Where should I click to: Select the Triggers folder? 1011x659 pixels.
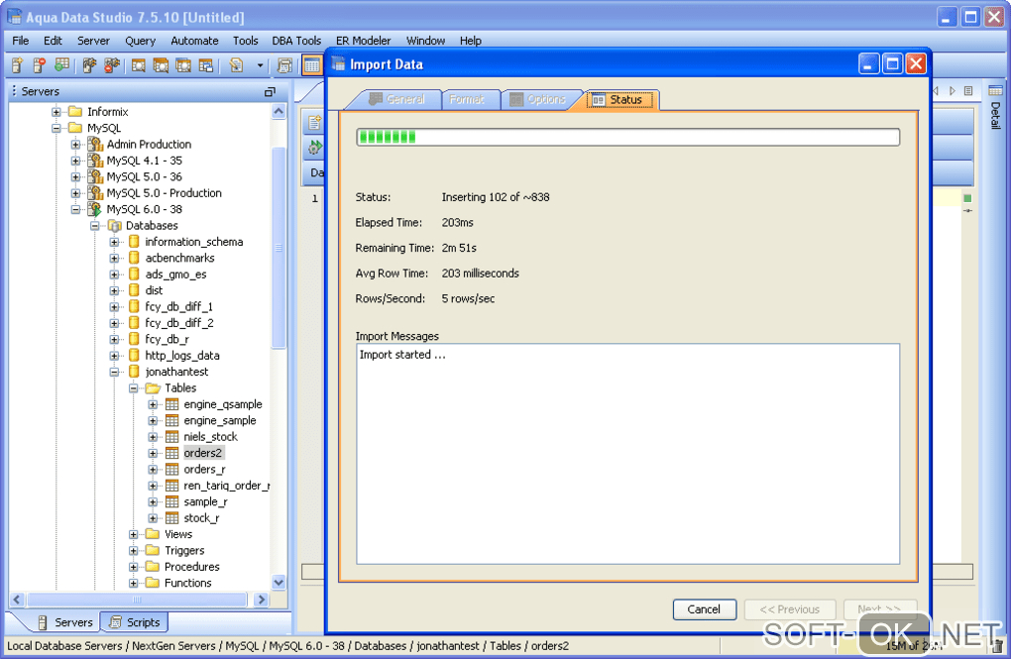pyautogui.click(x=183, y=550)
